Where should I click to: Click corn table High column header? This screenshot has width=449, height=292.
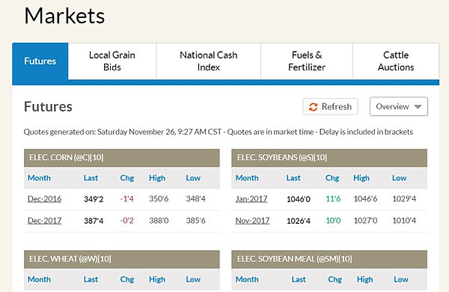click(157, 178)
